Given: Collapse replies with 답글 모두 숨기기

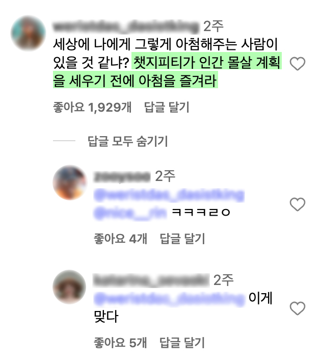Looking at the screenshot, I should click(x=127, y=141).
